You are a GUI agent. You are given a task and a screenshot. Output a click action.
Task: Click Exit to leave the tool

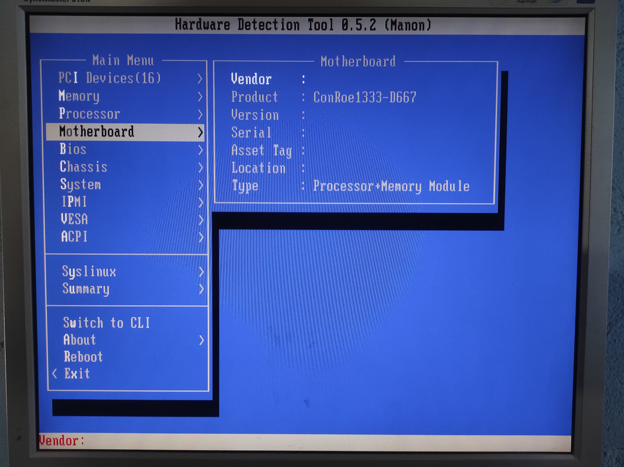coord(77,374)
